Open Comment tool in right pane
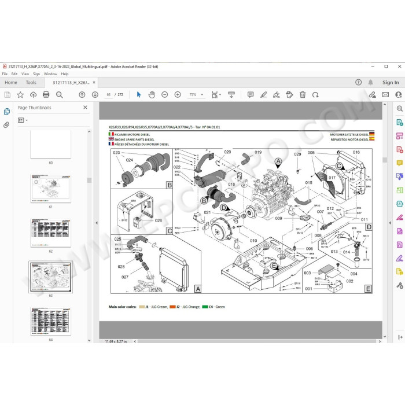This screenshot has height=405, width=405. 400,163
